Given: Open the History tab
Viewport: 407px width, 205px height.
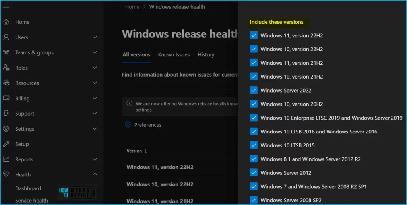Looking at the screenshot, I should 206,55.
